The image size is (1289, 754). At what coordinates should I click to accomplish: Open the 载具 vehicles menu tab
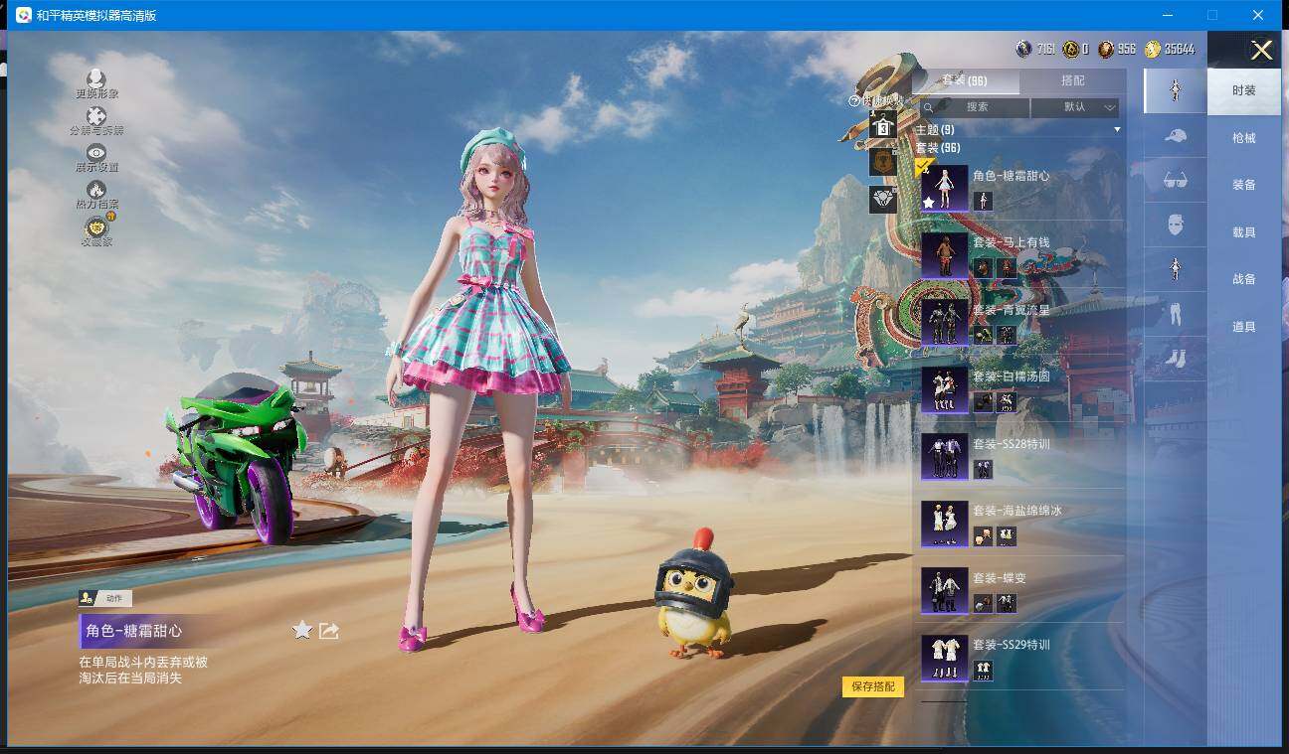(x=1243, y=232)
